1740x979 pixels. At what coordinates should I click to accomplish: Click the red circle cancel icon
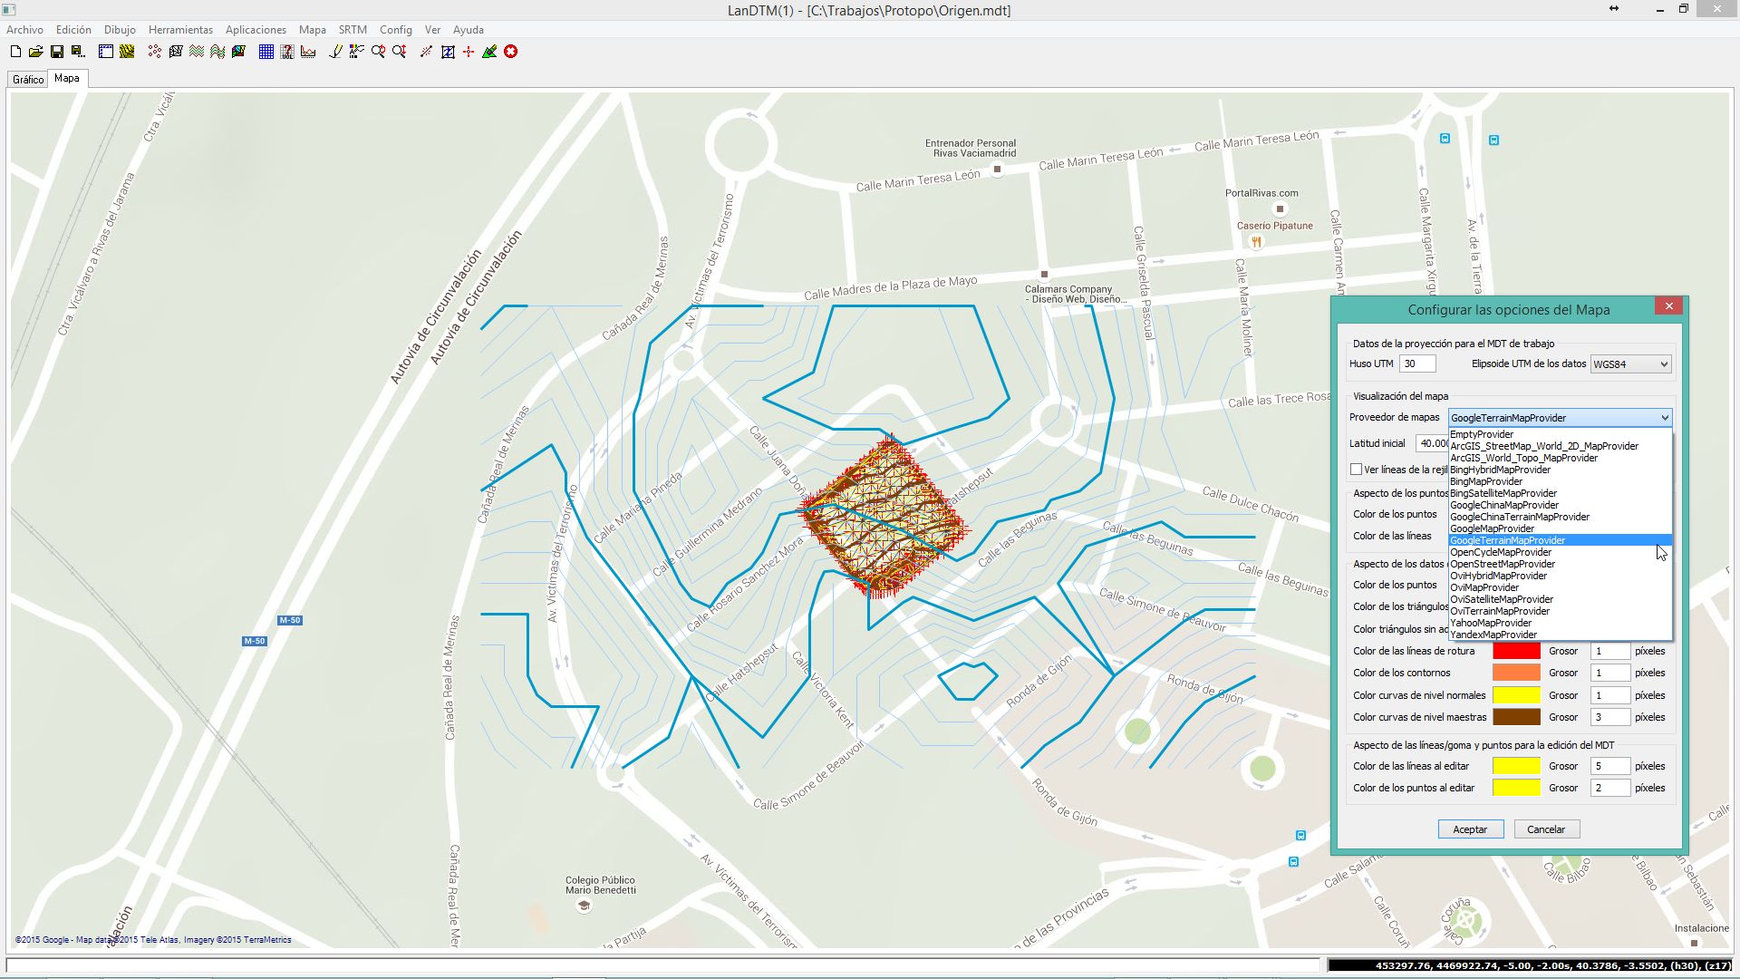point(511,52)
